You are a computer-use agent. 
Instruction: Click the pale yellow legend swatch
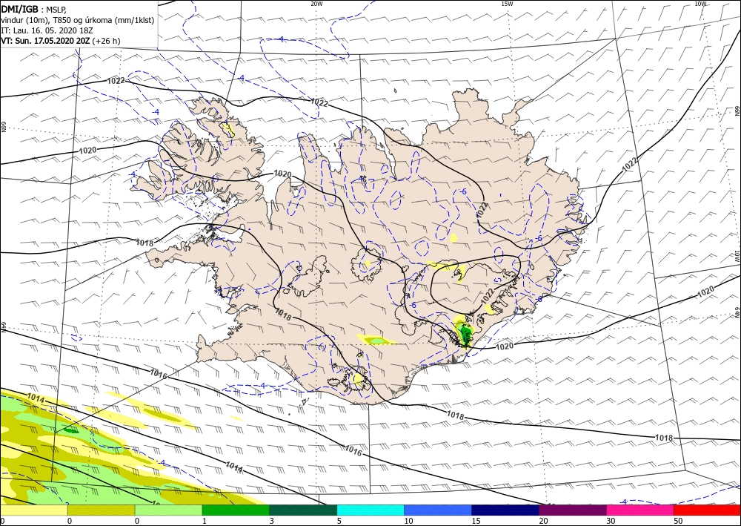[33, 510]
